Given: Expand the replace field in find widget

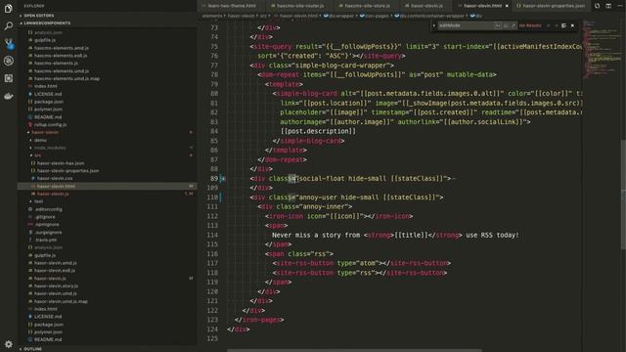Looking at the screenshot, I should (434, 25).
